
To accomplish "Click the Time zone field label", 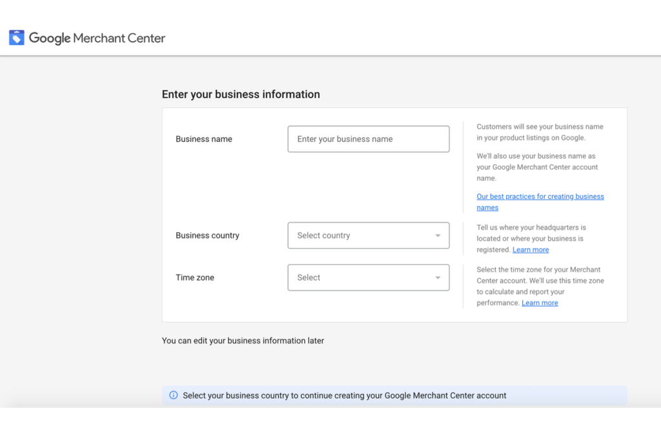I will (195, 277).
